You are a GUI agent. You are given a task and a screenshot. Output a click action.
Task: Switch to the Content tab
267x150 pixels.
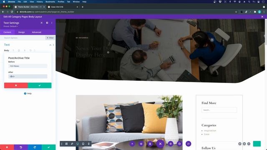pos(8,32)
